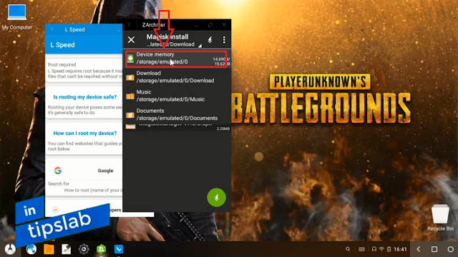Close the Magisk install picker with X
This screenshot has height=257, width=458.
tap(131, 40)
